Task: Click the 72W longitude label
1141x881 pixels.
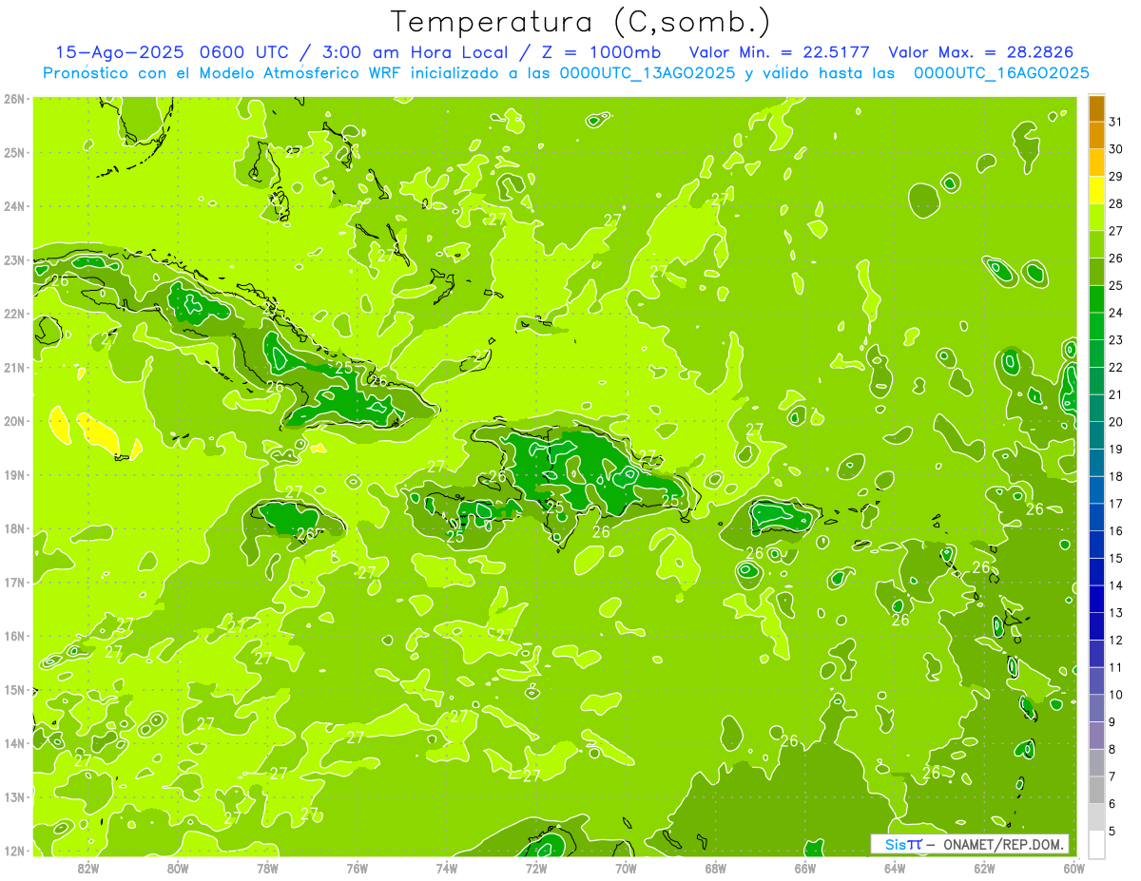Action: point(536,868)
